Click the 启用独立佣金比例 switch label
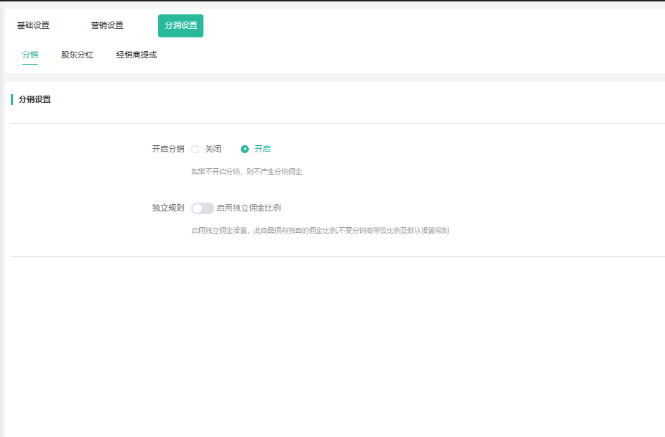Viewport: 665px width, 437px height. coord(249,208)
